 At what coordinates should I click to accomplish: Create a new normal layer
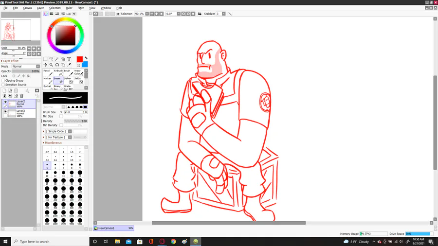[x=4, y=90]
